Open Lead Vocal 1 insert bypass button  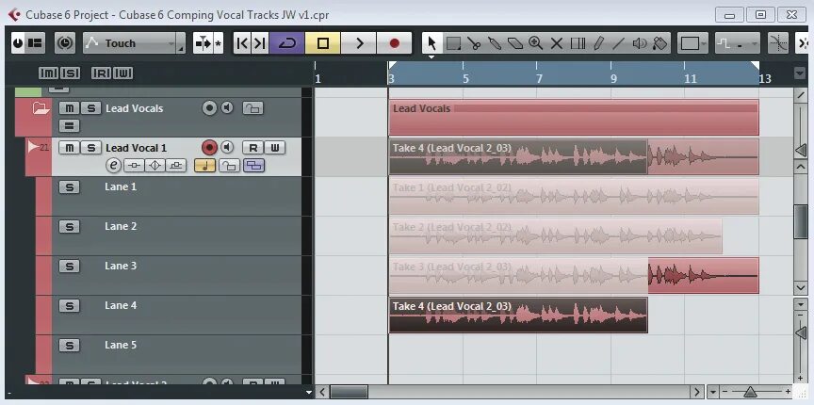click(x=134, y=165)
